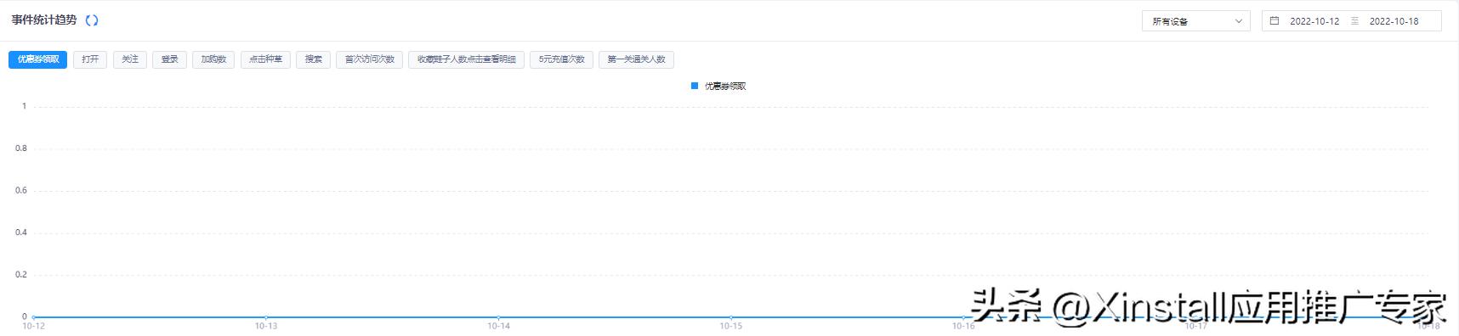Image resolution: width=1459 pixels, height=336 pixels.
Task: Click the blue 优惠券领取 legend square
Action: coord(695,86)
